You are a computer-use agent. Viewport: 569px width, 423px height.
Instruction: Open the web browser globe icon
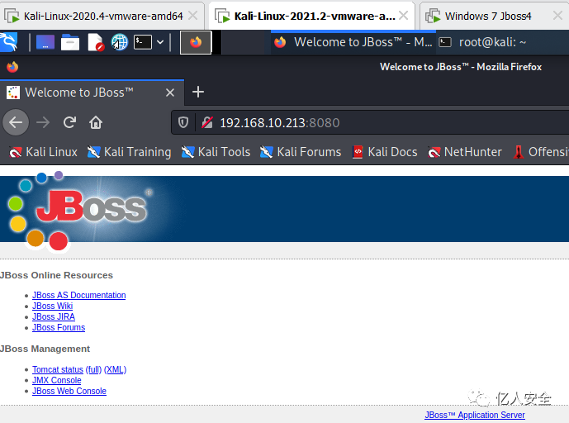(120, 42)
